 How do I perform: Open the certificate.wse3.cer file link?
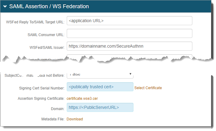(x=82, y=98)
